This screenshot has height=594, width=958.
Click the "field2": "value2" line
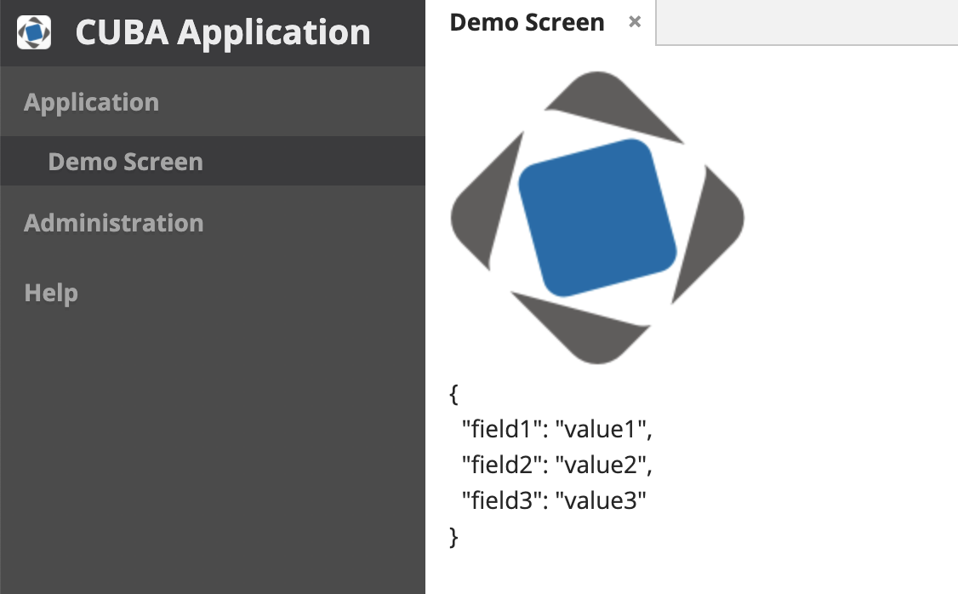557,465
